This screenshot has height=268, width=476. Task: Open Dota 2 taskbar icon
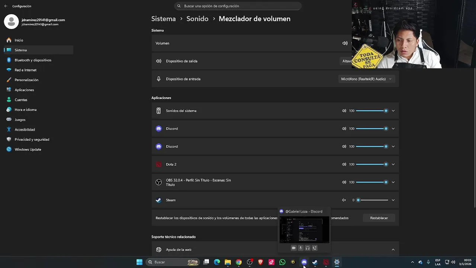click(326, 262)
